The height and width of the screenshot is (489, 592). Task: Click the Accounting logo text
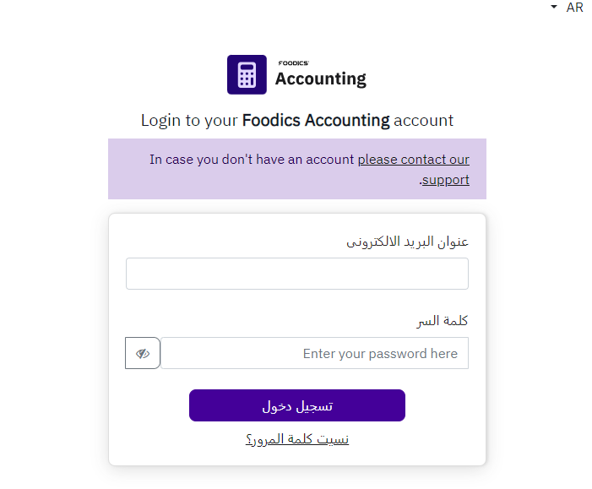(x=321, y=79)
